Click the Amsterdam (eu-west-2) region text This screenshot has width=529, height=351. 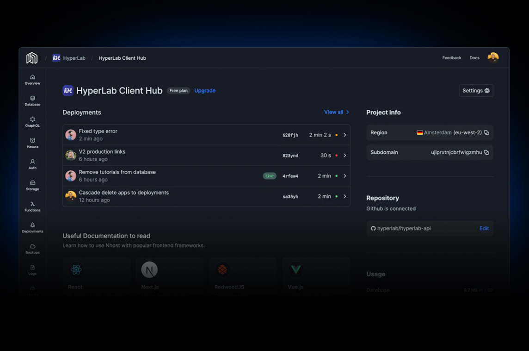453,132
